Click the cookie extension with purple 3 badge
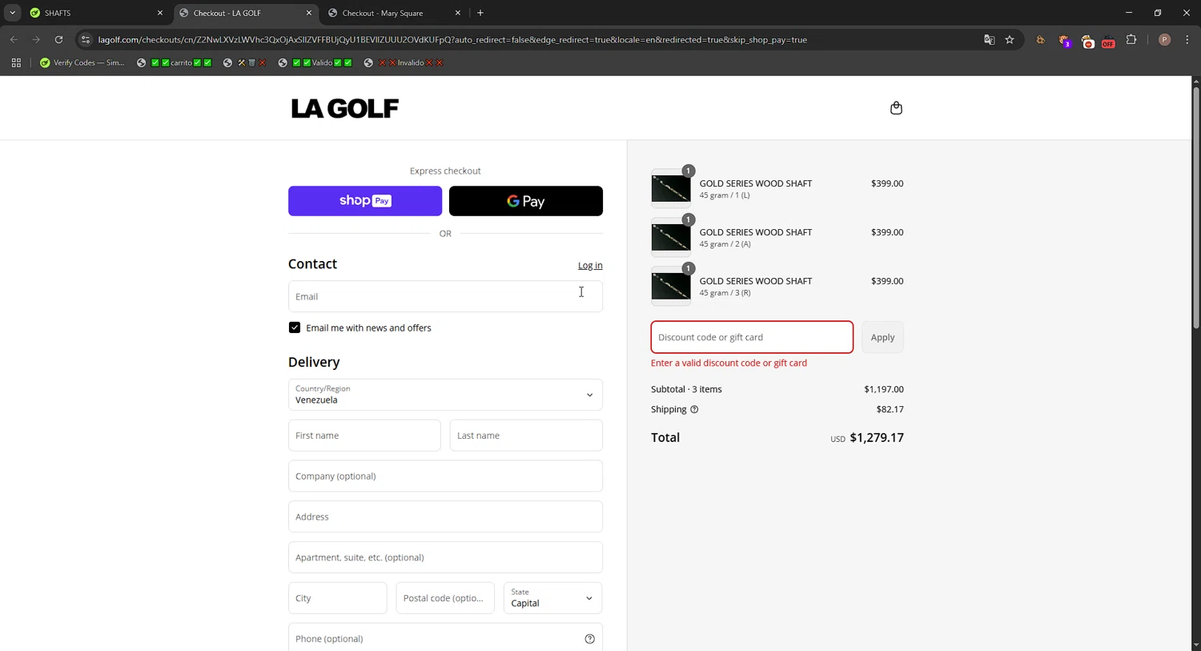The image size is (1201, 651). 1064,41
